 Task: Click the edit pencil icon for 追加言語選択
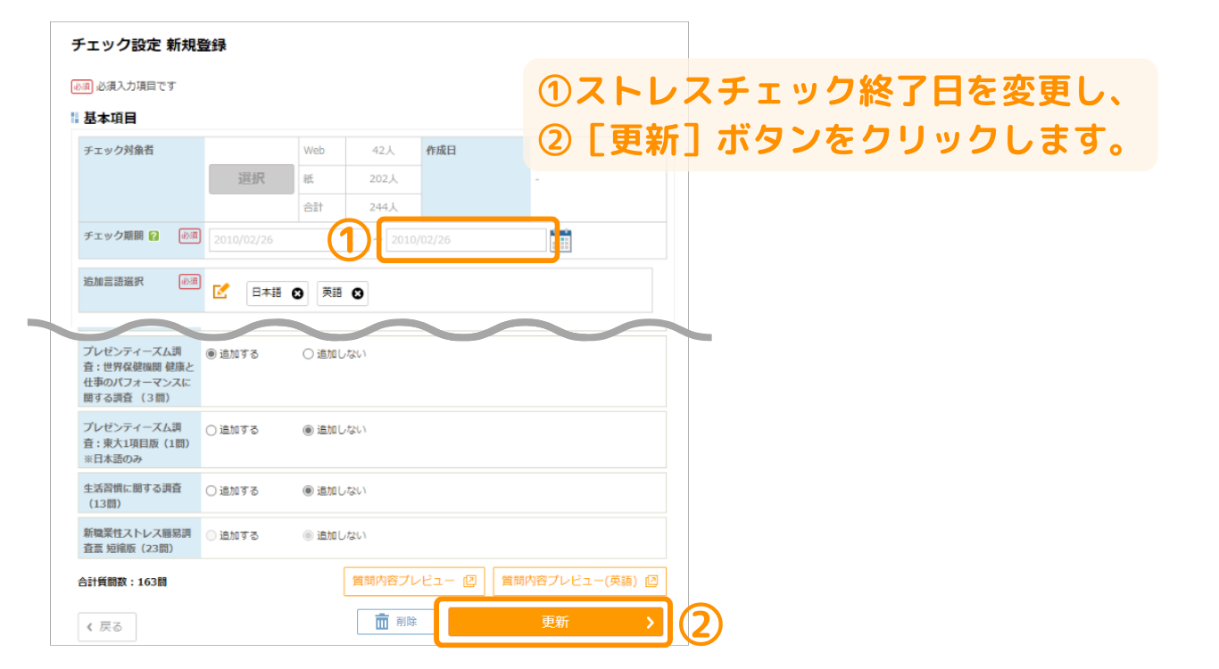pos(221,291)
